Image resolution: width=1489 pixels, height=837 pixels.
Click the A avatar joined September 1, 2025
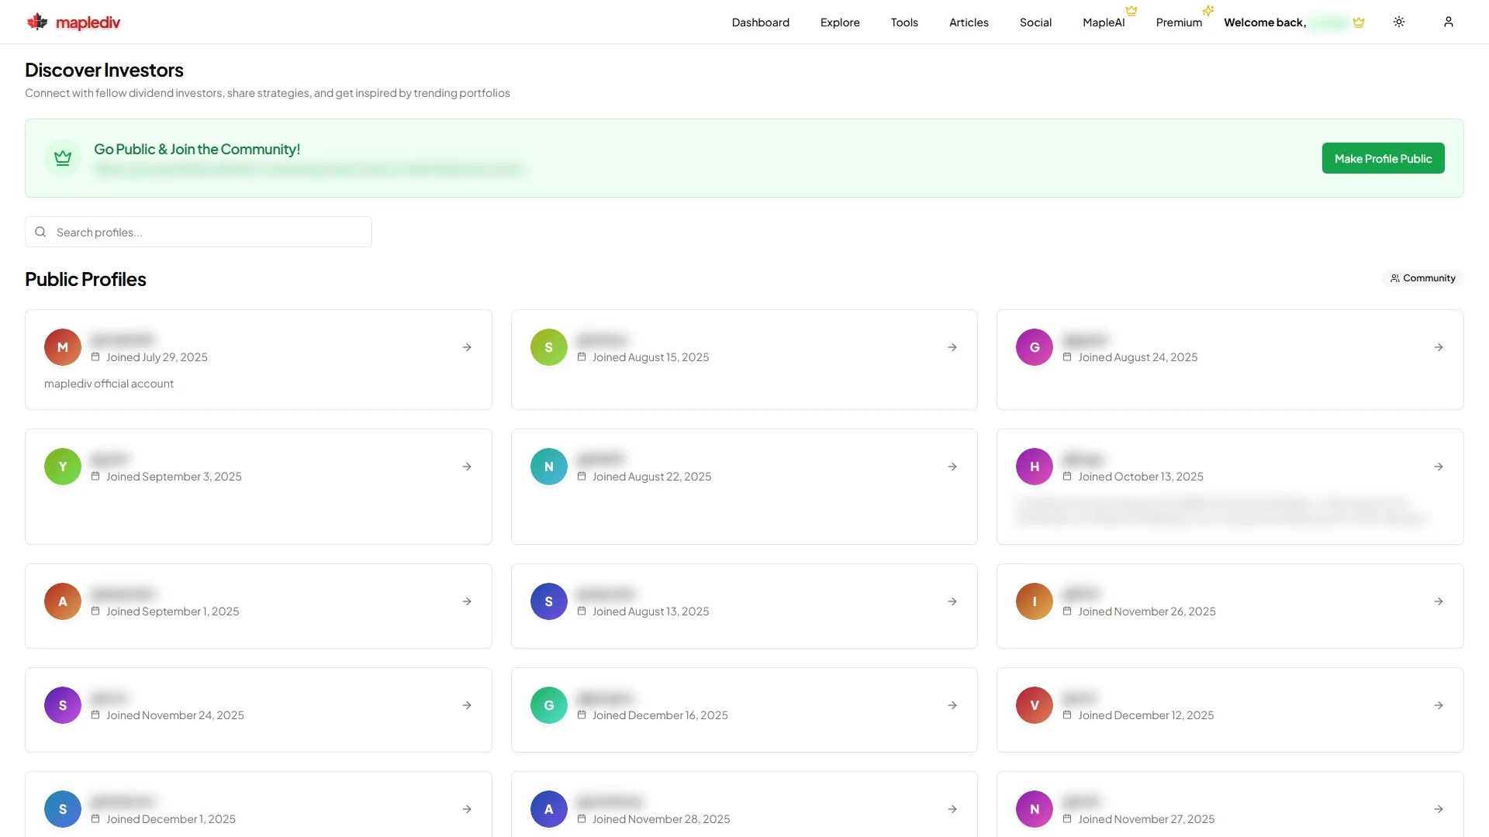point(63,601)
